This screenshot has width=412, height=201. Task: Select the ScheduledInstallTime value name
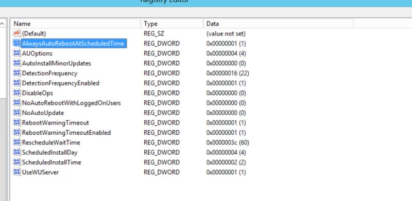point(51,162)
